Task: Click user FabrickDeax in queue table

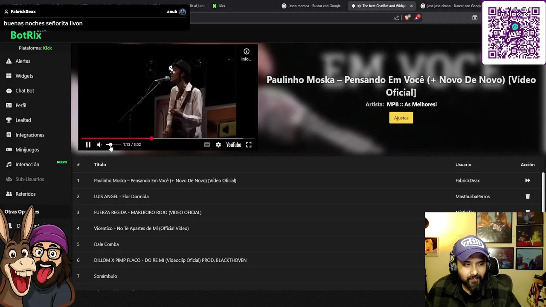Action: (x=468, y=180)
